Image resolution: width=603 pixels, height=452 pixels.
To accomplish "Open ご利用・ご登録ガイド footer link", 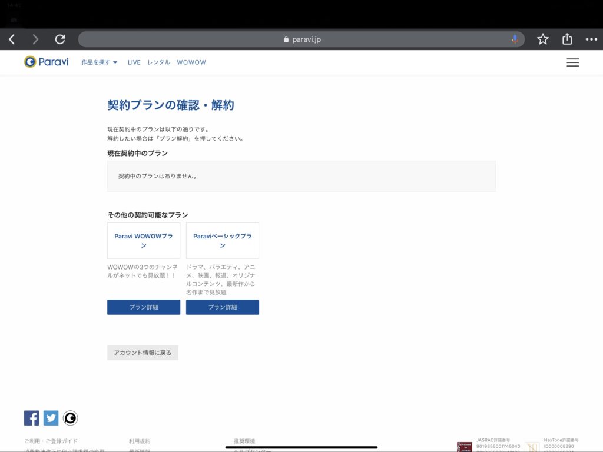I will tap(51, 441).
